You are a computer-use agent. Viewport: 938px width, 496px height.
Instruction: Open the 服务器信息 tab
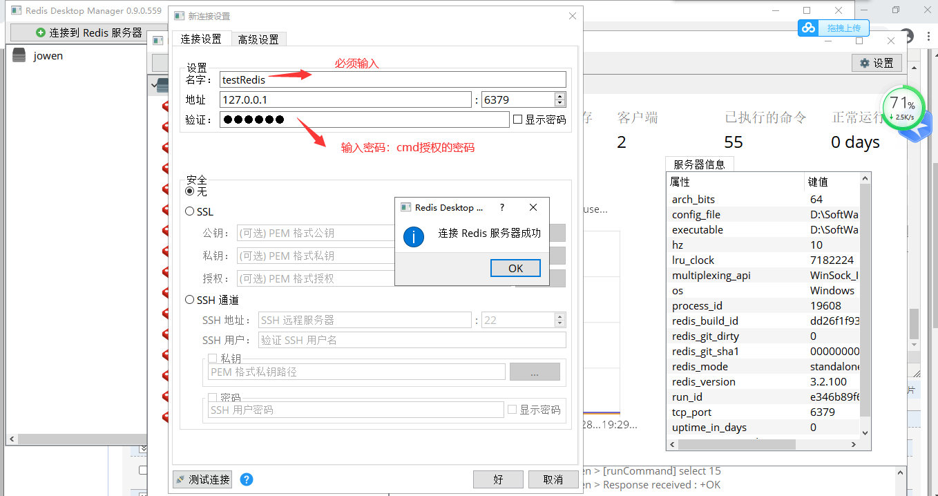click(x=699, y=164)
